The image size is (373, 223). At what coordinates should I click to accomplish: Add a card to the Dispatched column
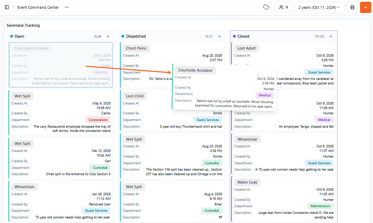[x=219, y=36]
